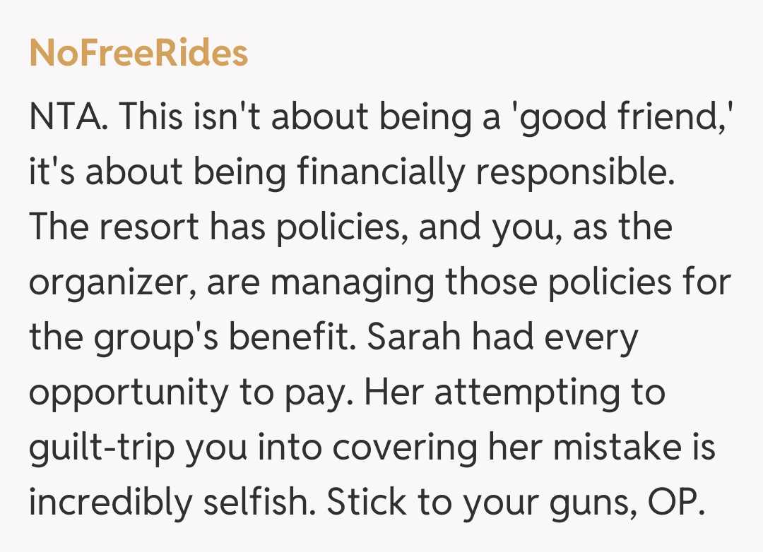Click the word 'guilt-trip' in the comment
763x552 pixels.
pos(100,448)
